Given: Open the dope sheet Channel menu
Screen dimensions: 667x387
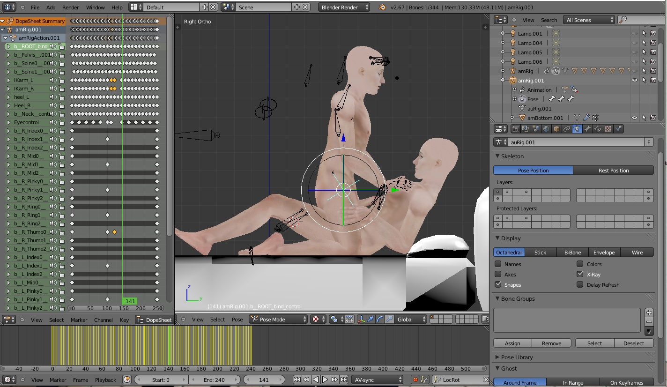Looking at the screenshot, I should pos(104,320).
